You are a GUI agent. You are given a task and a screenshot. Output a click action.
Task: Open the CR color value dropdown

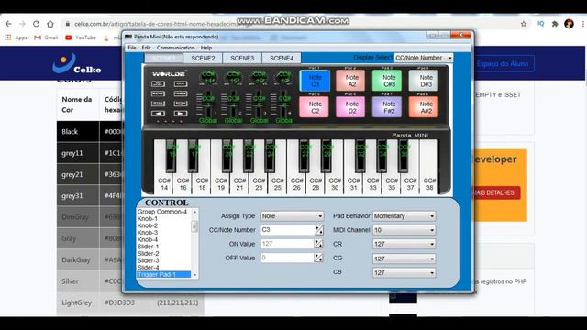pos(404,244)
